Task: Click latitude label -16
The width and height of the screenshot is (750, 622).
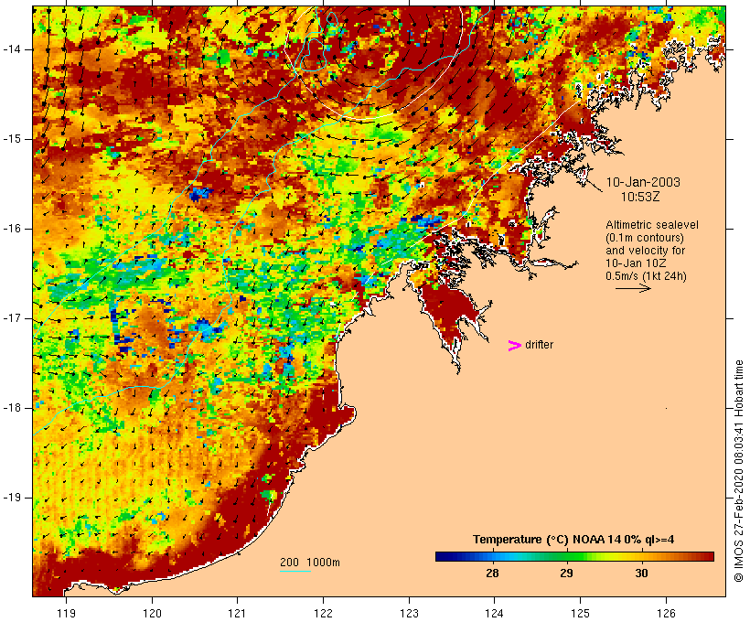Action: pos(12,229)
